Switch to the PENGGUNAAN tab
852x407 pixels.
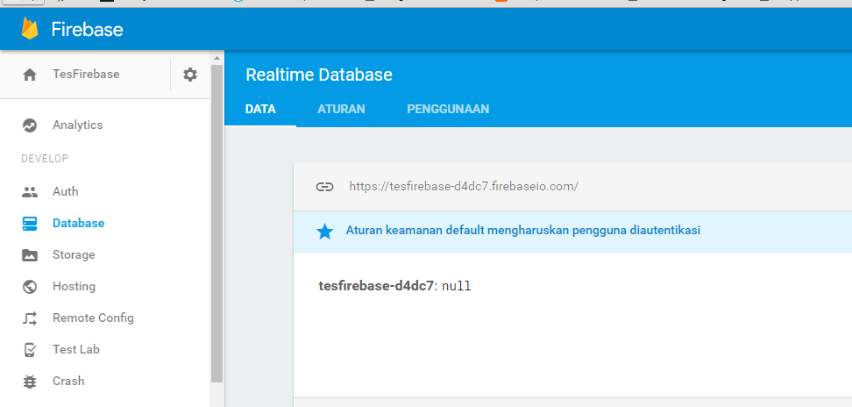point(448,110)
